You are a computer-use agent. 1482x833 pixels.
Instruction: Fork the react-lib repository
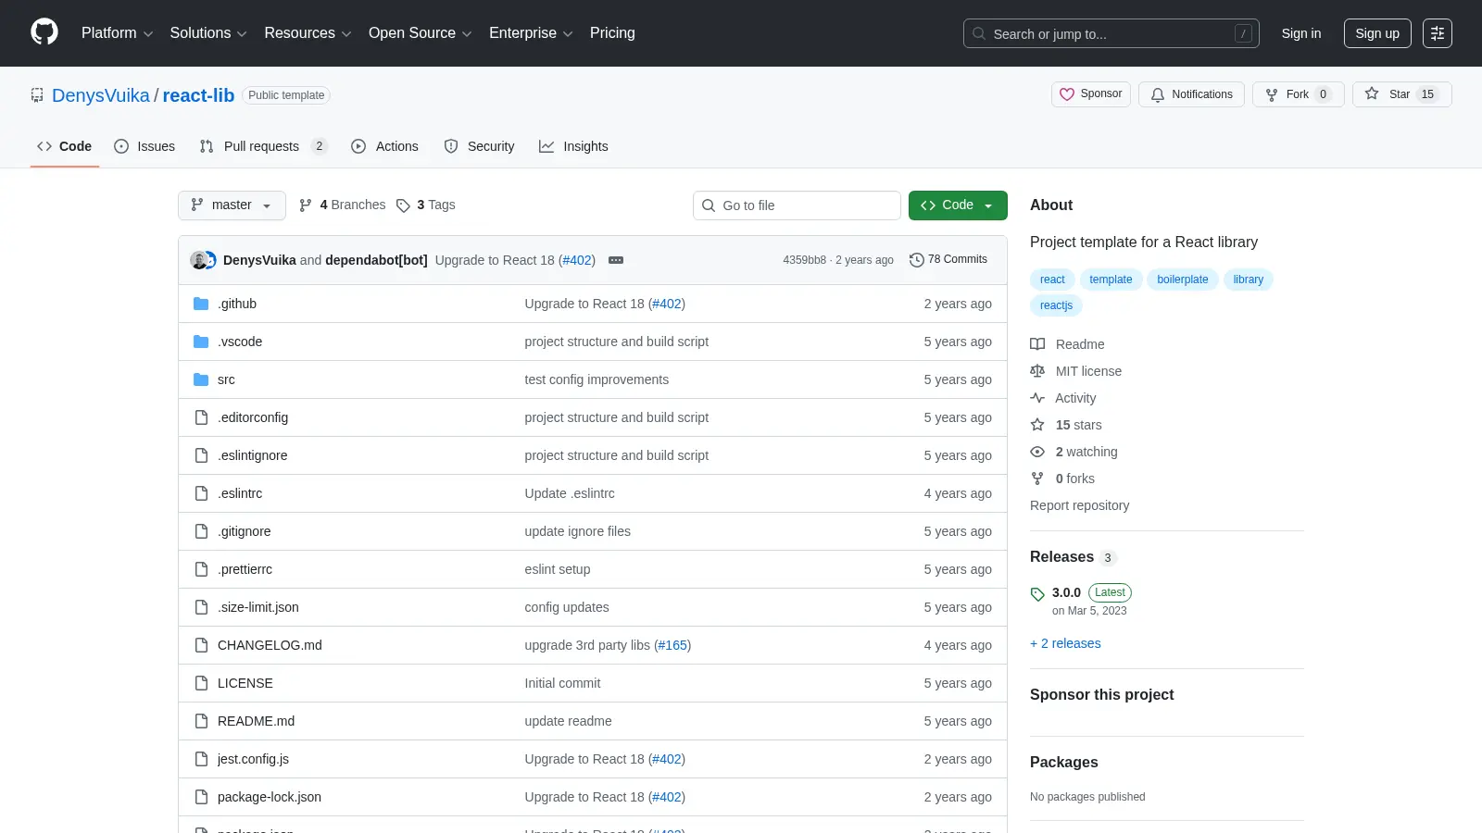pos(1298,94)
